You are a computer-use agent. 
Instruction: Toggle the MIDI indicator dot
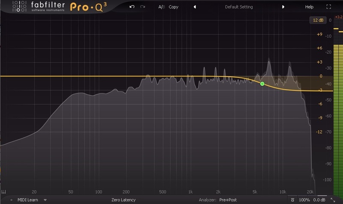click(x=12, y=200)
